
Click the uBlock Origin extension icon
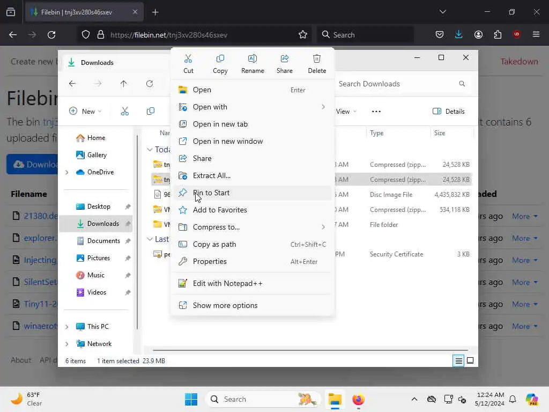coord(516,34)
